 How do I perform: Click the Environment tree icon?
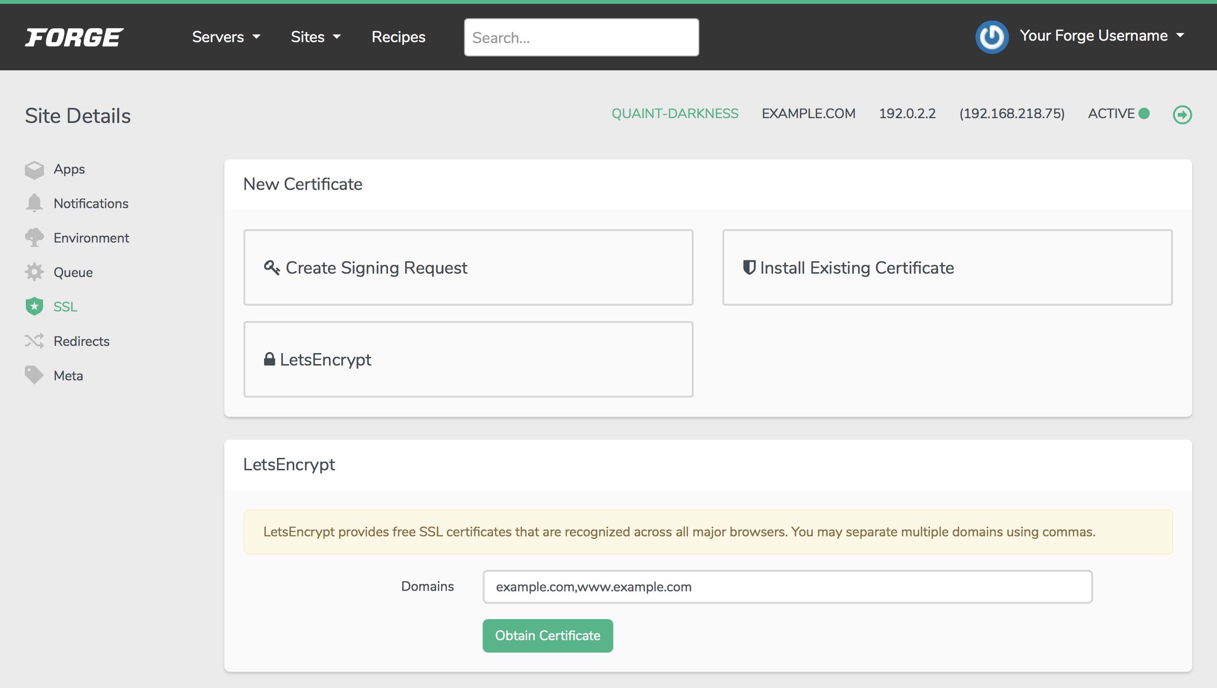pyautogui.click(x=34, y=237)
